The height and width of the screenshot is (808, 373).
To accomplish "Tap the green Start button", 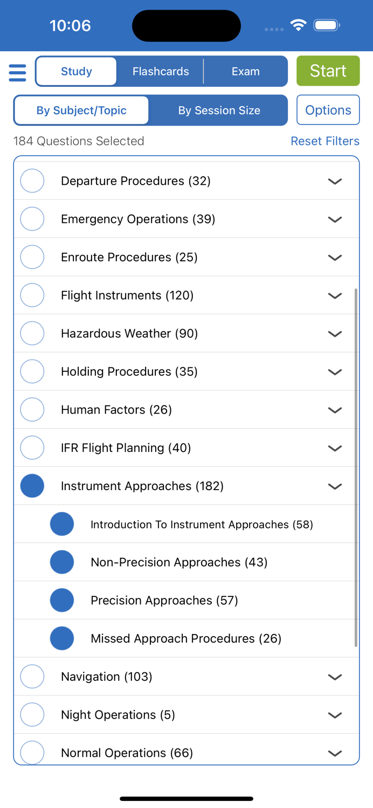I will (x=328, y=70).
